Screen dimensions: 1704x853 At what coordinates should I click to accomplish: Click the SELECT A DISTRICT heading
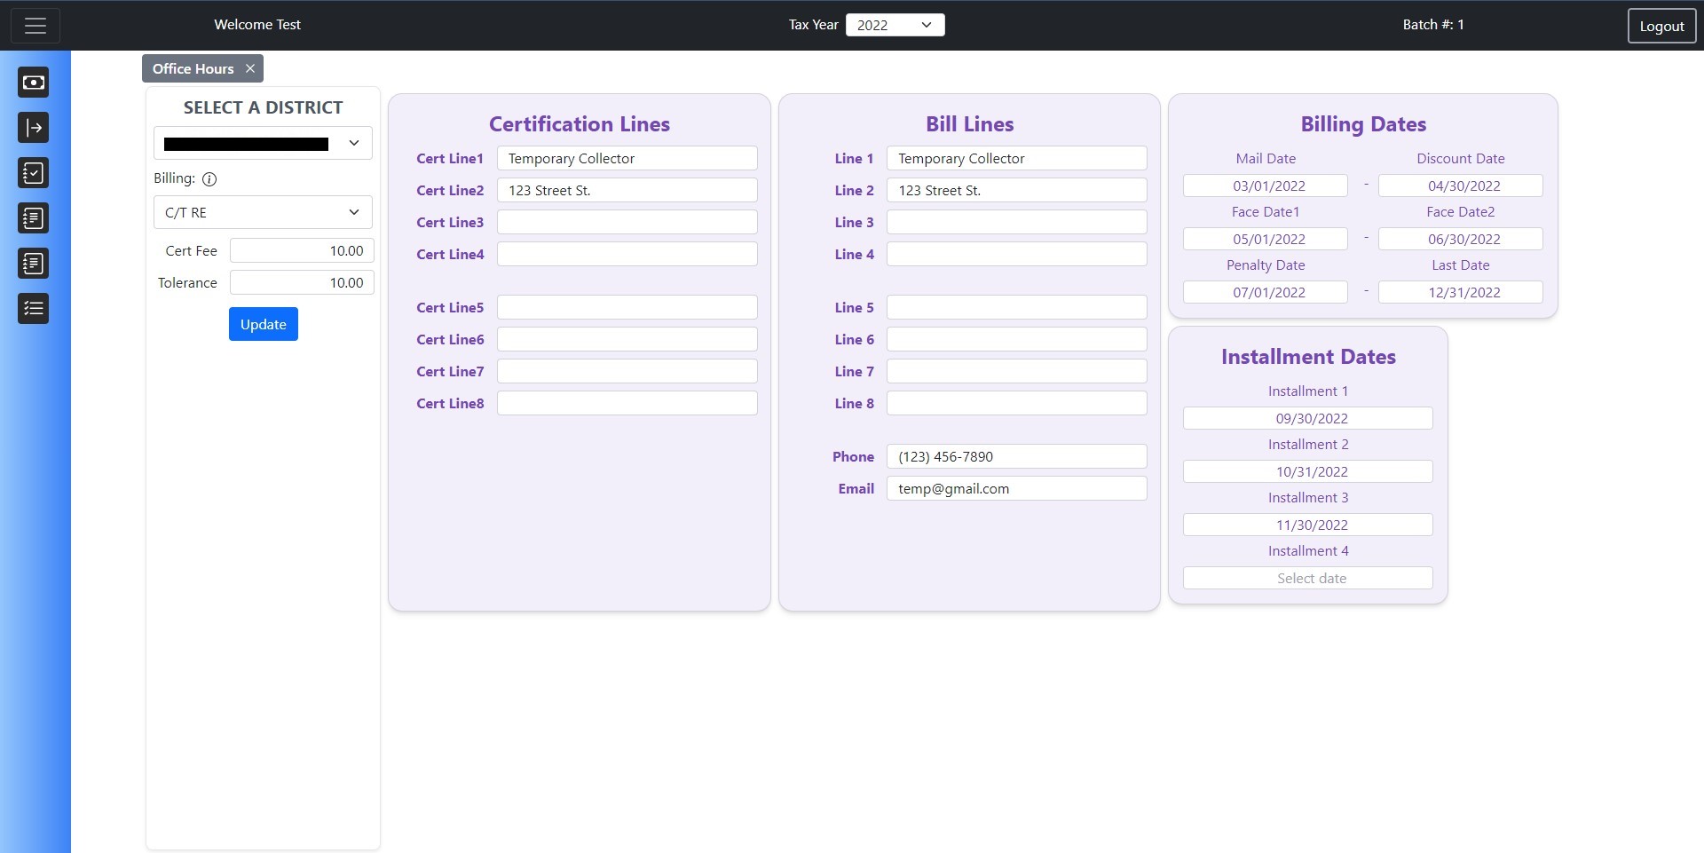263,107
